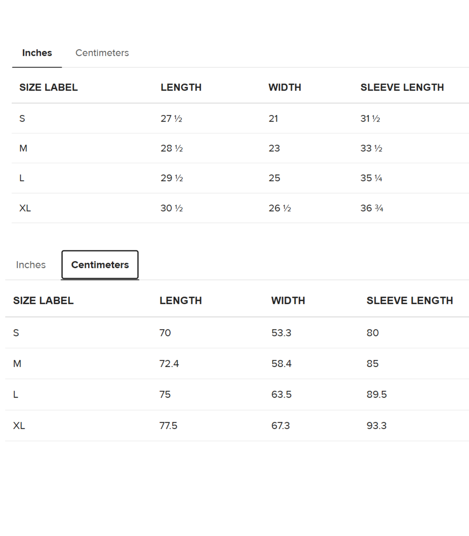
Task: Click the 53.3 width value
Action: tap(281, 333)
